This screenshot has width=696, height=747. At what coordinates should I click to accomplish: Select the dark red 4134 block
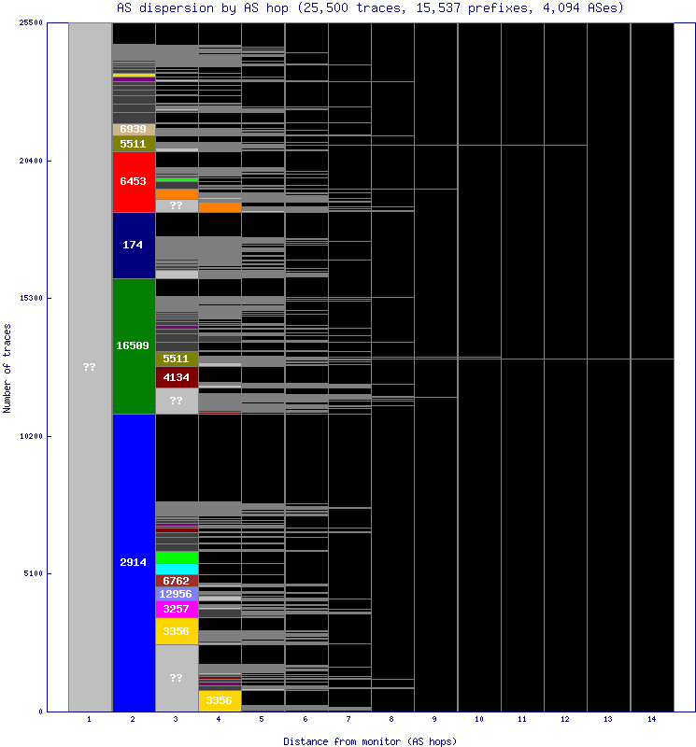[x=177, y=377]
